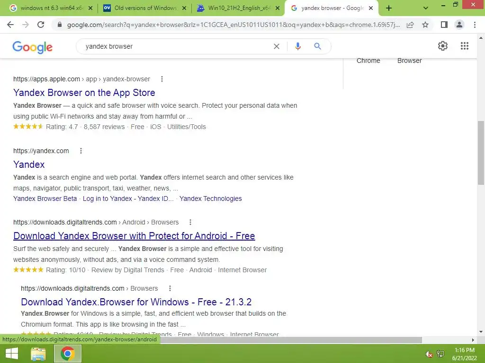The image size is (485, 363).
Task: Go back to the previous page
Action: [x=10, y=25]
